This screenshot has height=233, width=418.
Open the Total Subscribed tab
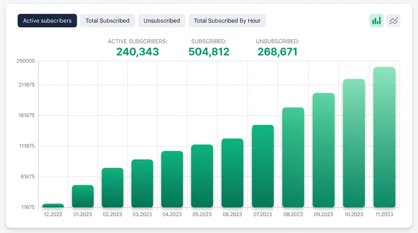(x=108, y=21)
